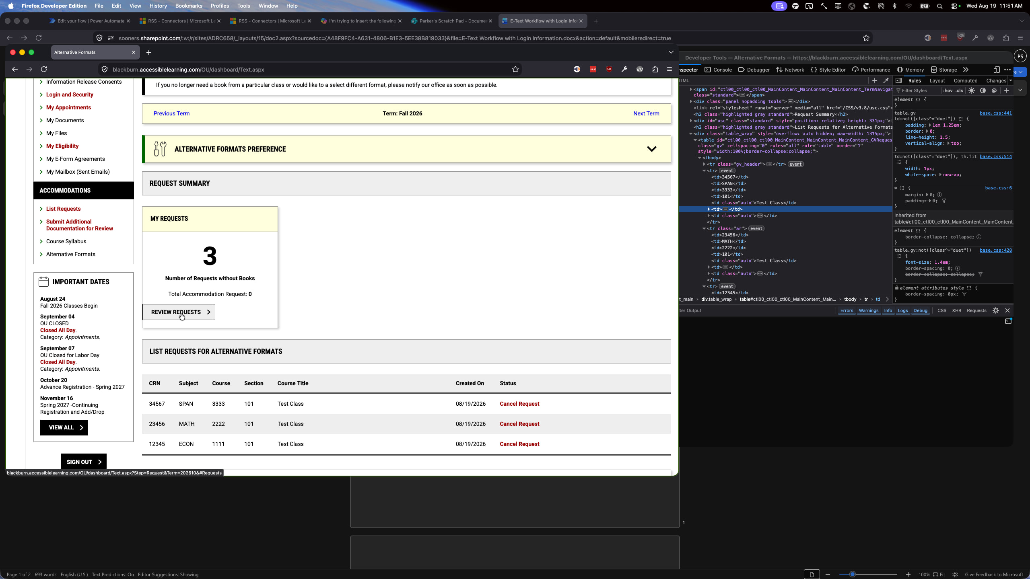The height and width of the screenshot is (579, 1030).
Task: Expand the gv_header tr node
Action: click(704, 164)
